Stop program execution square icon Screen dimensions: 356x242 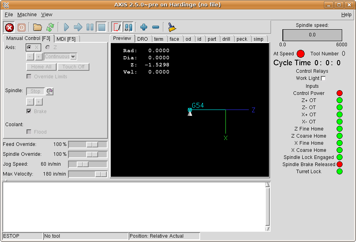tap(102, 27)
